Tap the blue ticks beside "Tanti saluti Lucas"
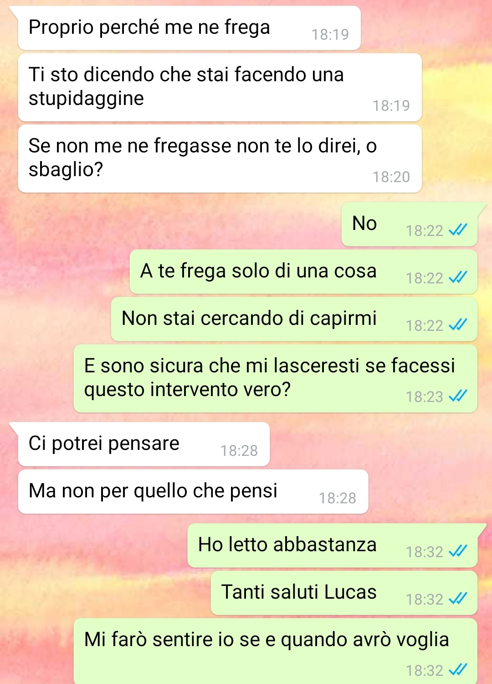492x684 pixels. [458, 598]
